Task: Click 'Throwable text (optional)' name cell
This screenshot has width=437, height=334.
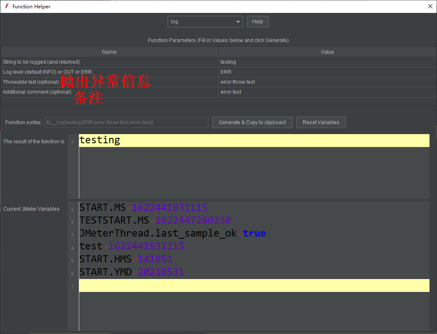Action: (109, 82)
